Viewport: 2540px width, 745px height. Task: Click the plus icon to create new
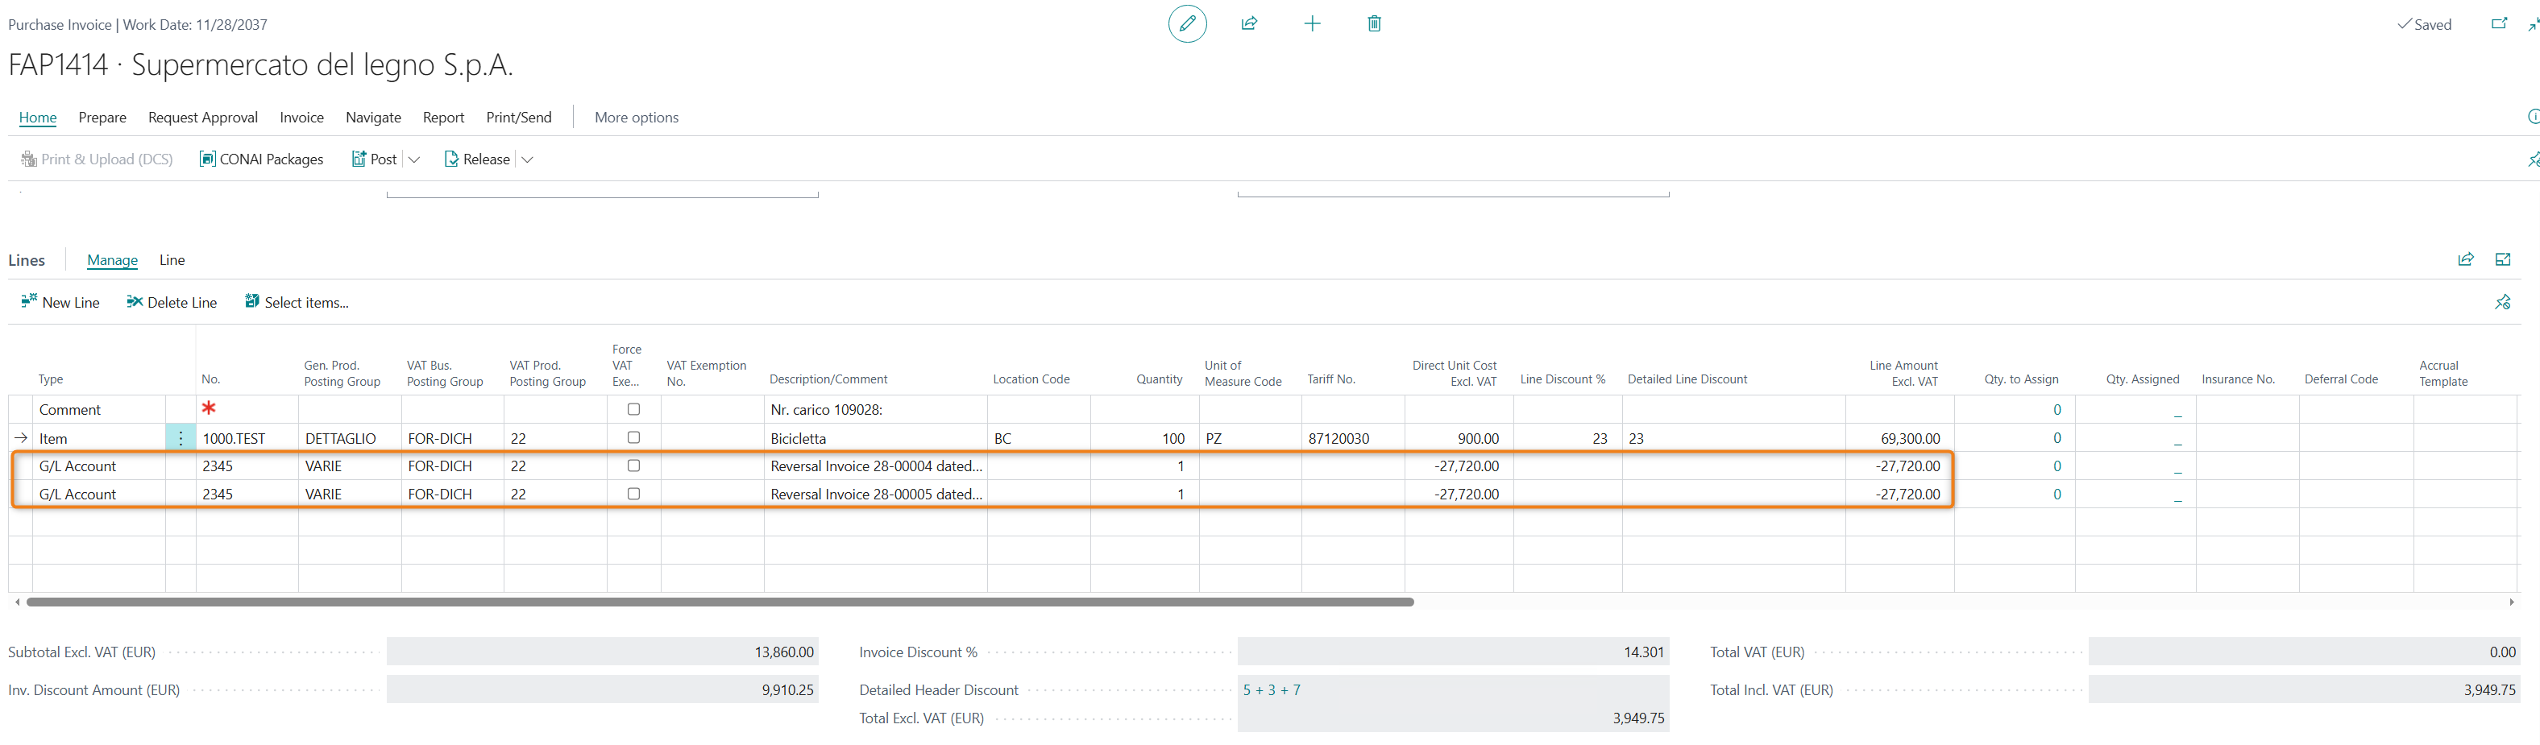(1311, 23)
